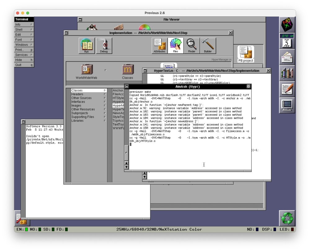Open the Info submenu

pos(24,25)
